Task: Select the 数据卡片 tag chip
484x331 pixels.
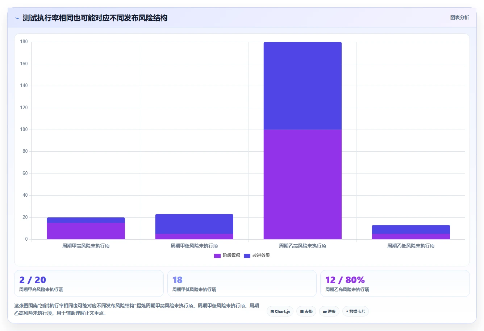Action: pyautogui.click(x=355, y=311)
